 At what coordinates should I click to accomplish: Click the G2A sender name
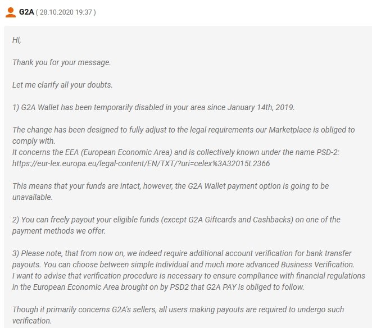click(x=26, y=12)
